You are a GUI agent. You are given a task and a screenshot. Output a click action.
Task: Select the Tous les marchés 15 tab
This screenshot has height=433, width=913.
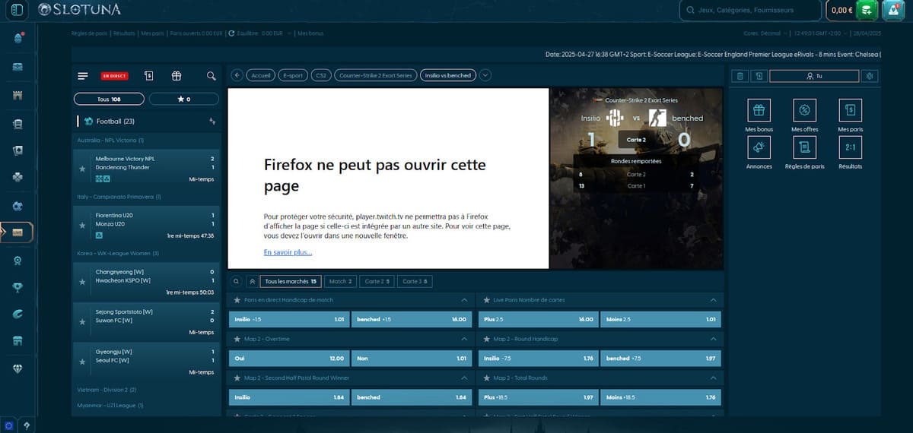click(x=290, y=281)
